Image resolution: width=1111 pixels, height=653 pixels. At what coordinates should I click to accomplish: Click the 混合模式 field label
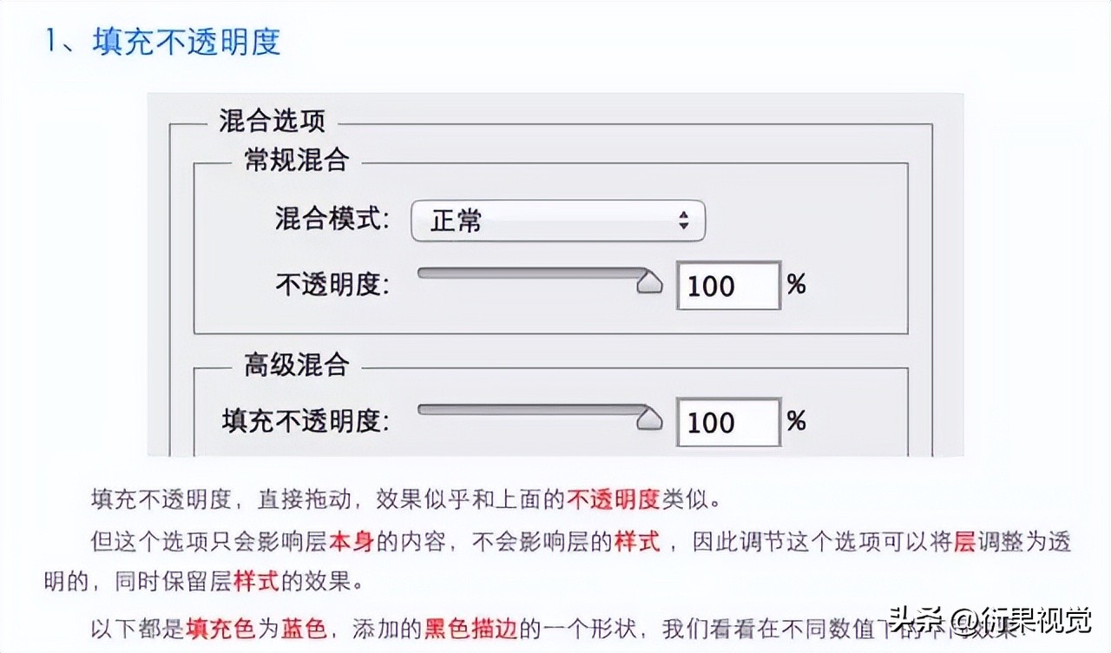[330, 221]
